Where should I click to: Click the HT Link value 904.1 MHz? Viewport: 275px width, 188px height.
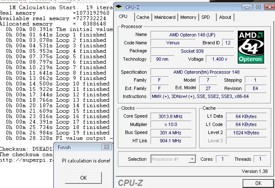pos(171,141)
